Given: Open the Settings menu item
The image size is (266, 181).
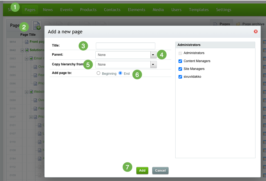Looking at the screenshot, I should pos(224,10).
